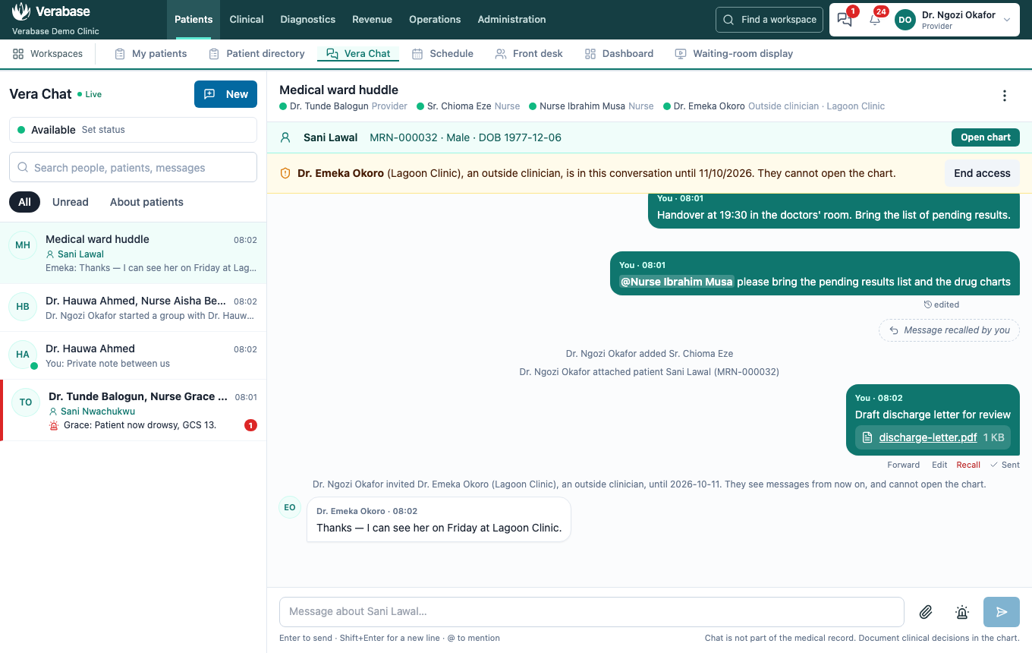Edit the draft discharge letter message
The image size is (1032, 653).
click(x=939, y=465)
